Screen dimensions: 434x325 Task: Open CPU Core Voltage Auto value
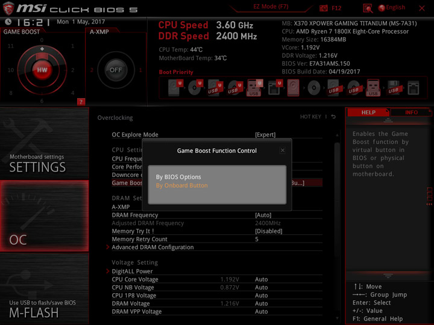pos(261,279)
